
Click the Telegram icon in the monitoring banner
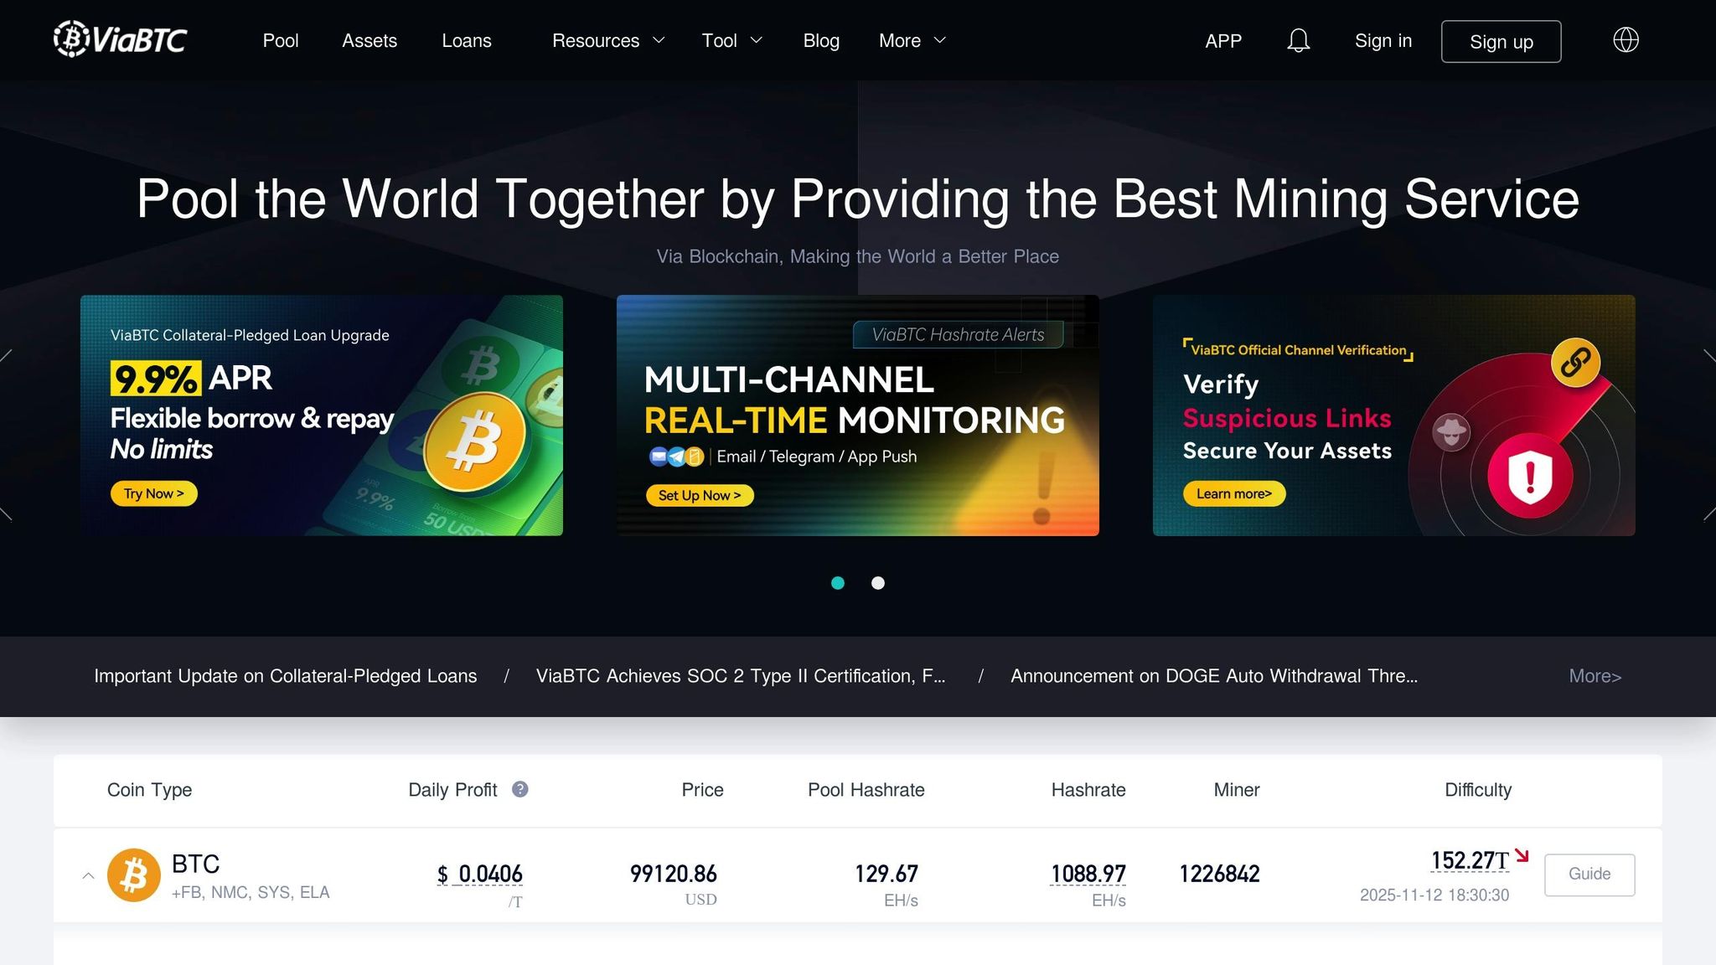pyautogui.click(x=678, y=457)
